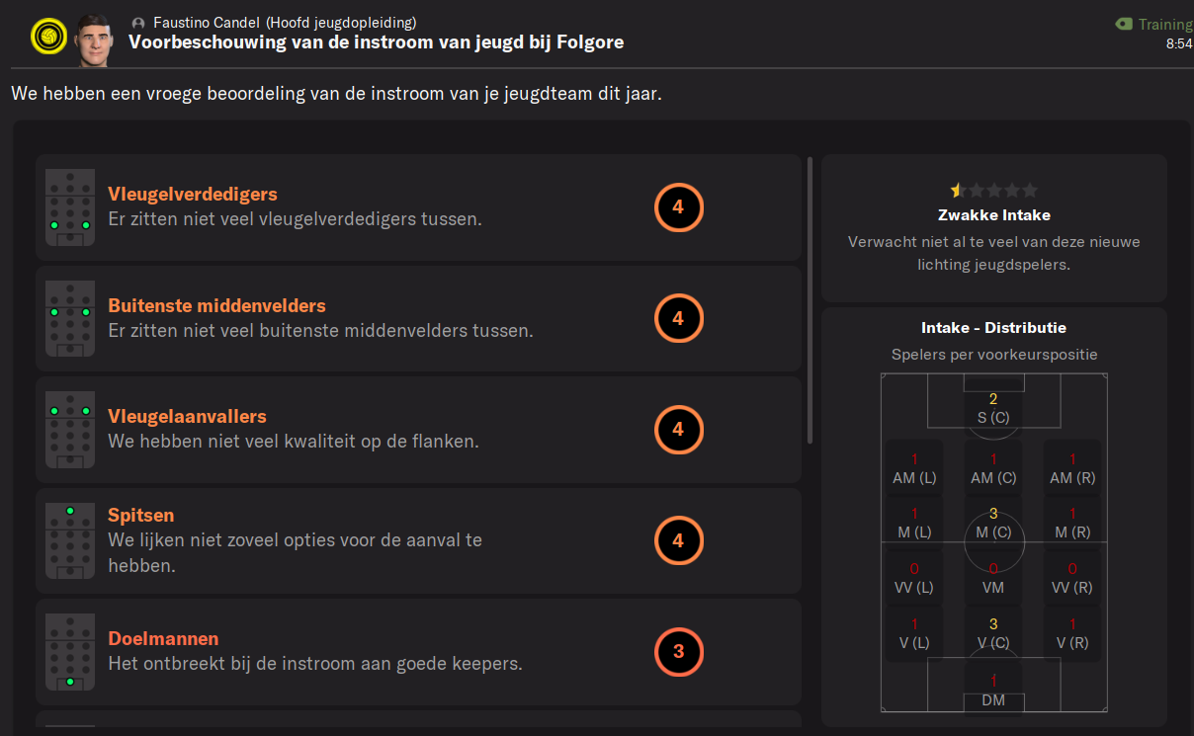Click the Folgore club badge icon

[47, 36]
